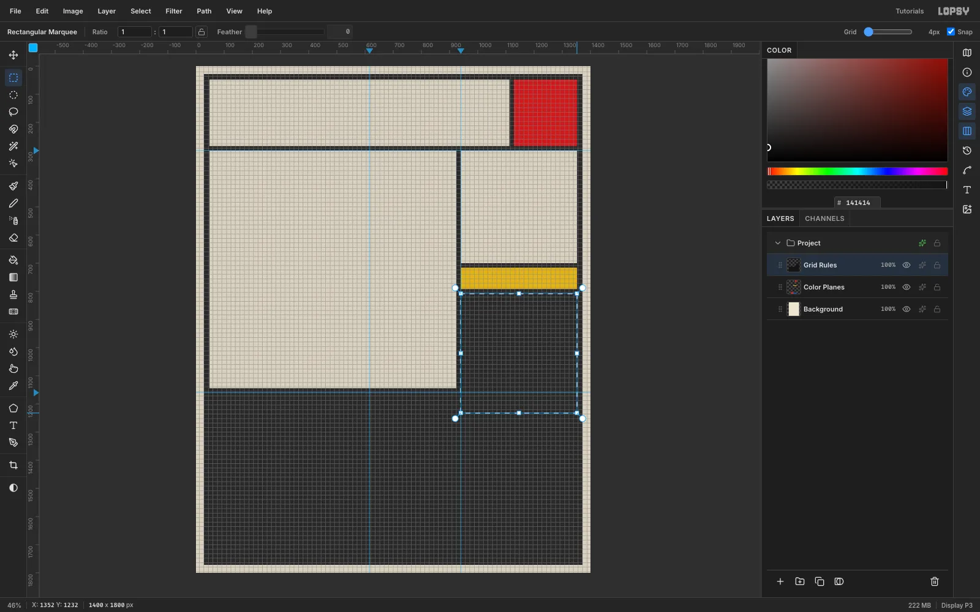Select the Brush tool
The image size is (980, 612).
[13, 186]
